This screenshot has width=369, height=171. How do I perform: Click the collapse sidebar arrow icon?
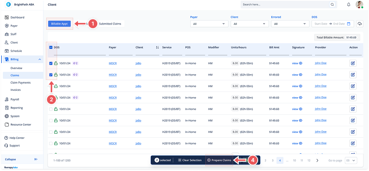[x=36, y=159]
